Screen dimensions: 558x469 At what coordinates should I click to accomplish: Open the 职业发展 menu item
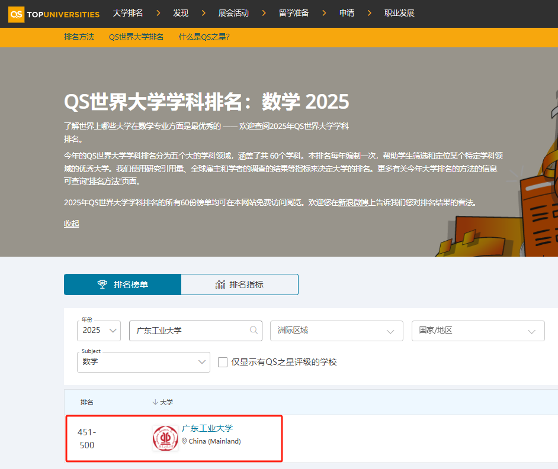(x=399, y=13)
